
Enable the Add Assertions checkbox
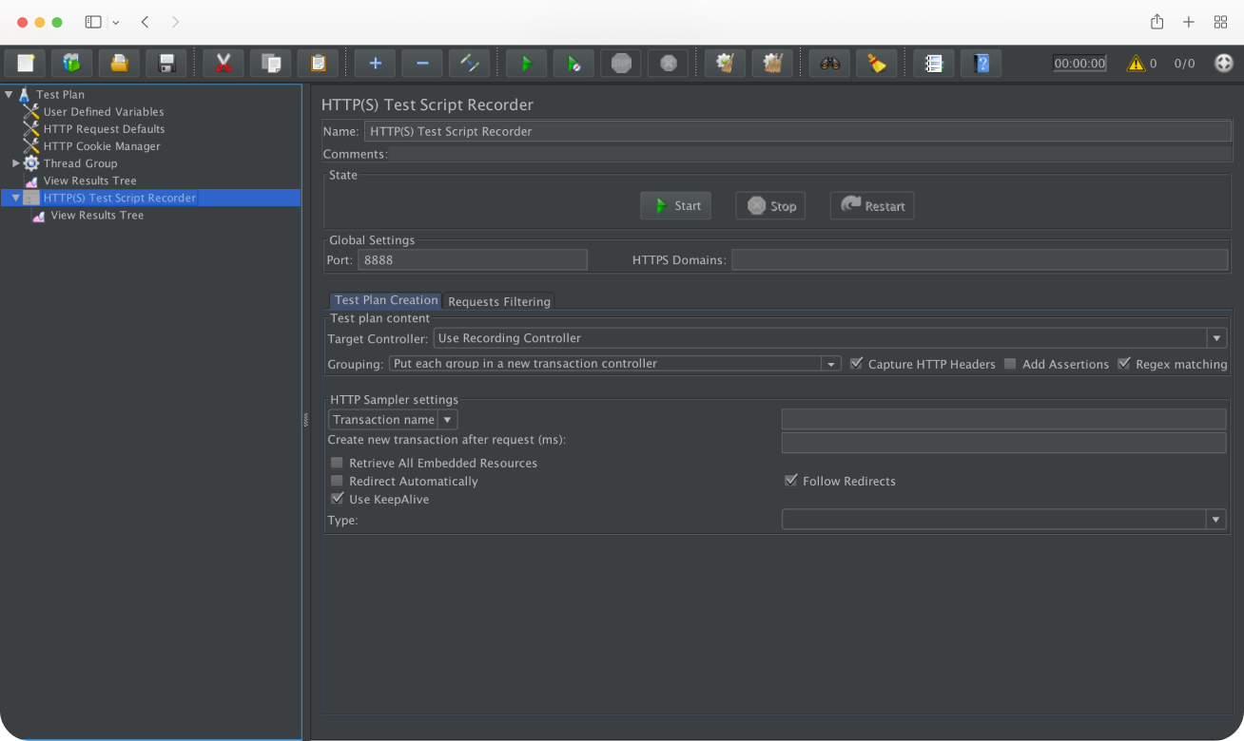[1010, 364]
